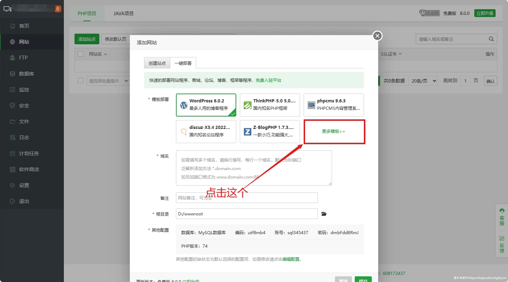The image size is (508, 282).
Task: Switch to the 创建站点 tab
Action: 157,63
